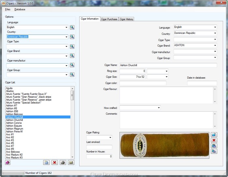
Task: Expand the Options Cigar manufactur dropdown
Action: pos(67,66)
